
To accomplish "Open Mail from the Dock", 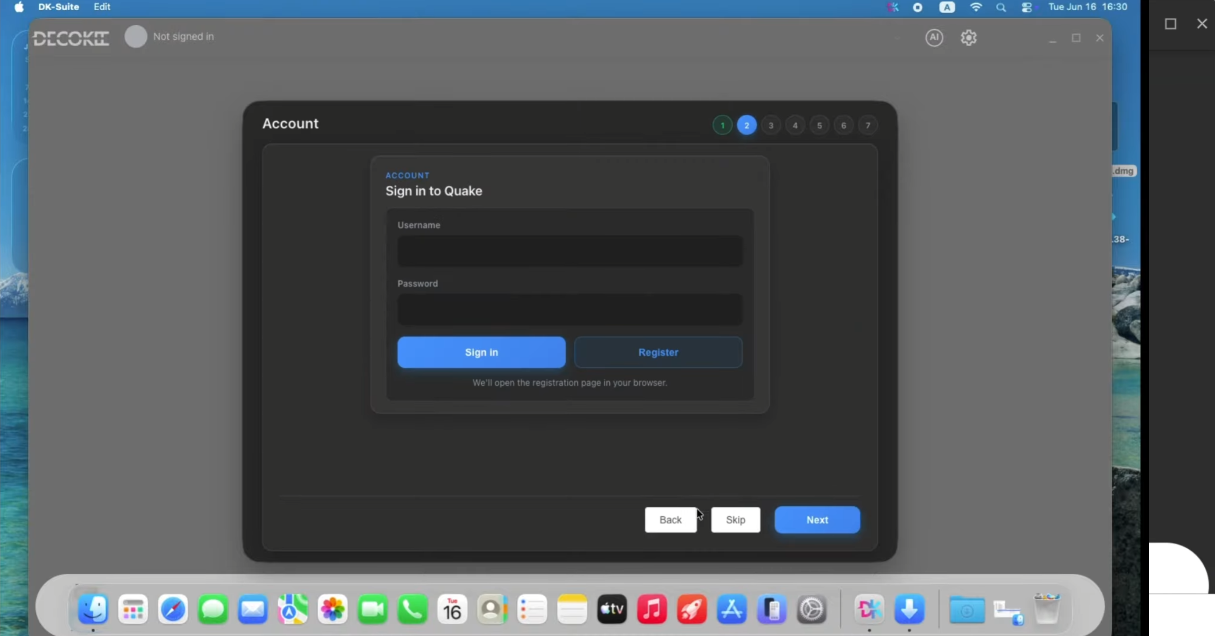I will 253,609.
